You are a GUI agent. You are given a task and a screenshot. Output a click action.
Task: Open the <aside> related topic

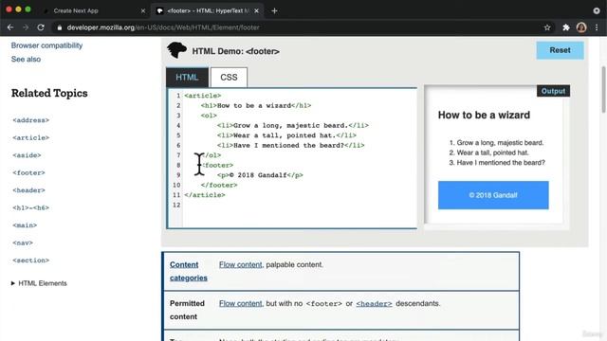[x=27, y=155]
